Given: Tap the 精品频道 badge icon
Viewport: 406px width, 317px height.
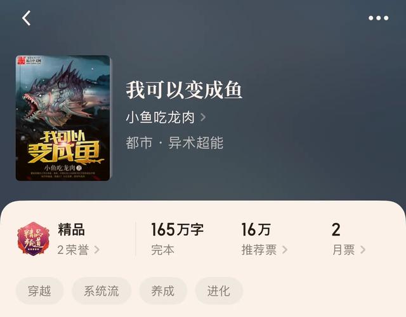Looking at the screenshot, I should click(33, 239).
